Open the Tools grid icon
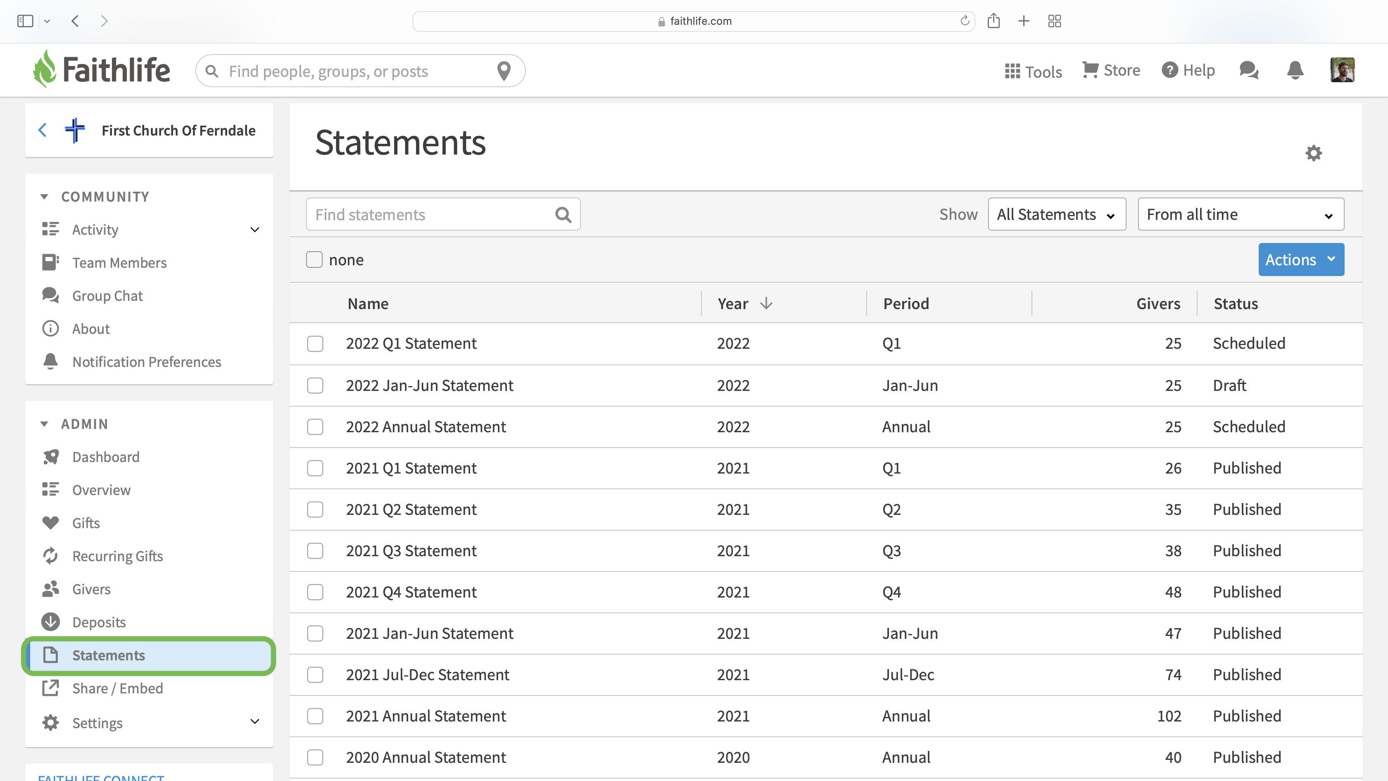The width and height of the screenshot is (1388, 781). click(1012, 71)
